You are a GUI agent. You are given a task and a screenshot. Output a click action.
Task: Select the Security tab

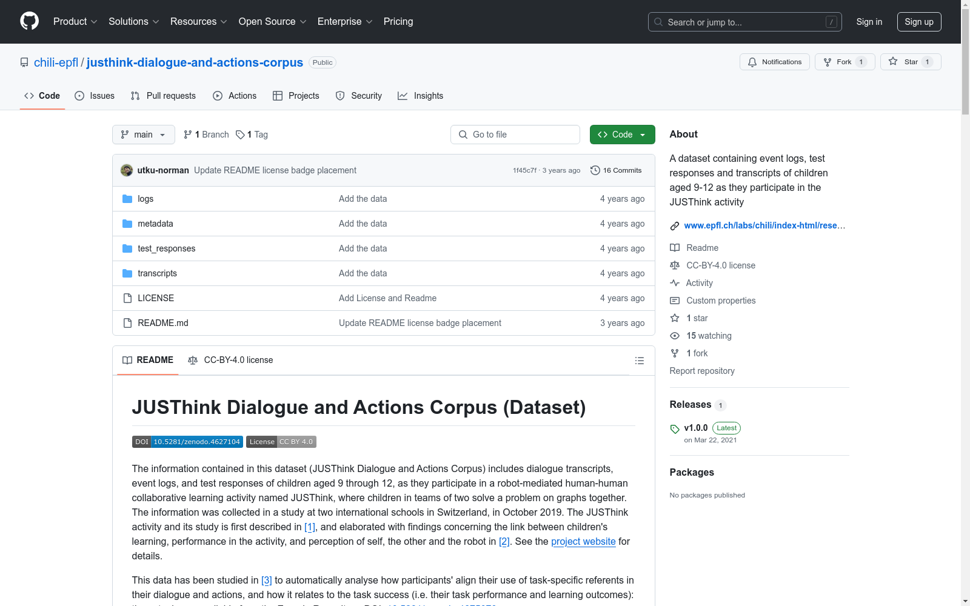359,96
